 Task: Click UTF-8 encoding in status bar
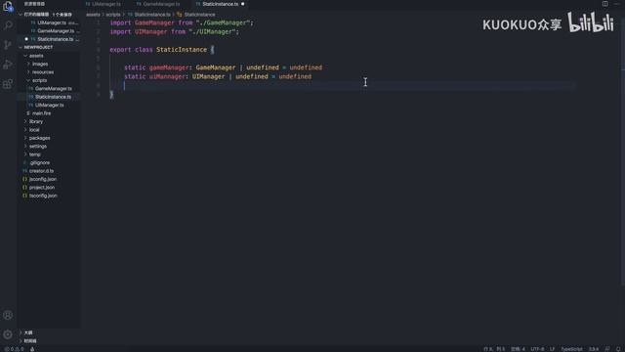point(537,349)
